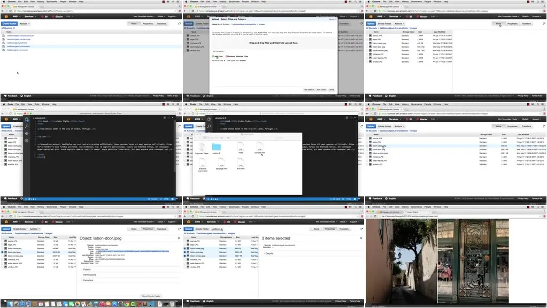547x308 pixels.
Task: Check mistletoe.JPG in 3 items selected screenshot
Action: [x=185, y=259]
